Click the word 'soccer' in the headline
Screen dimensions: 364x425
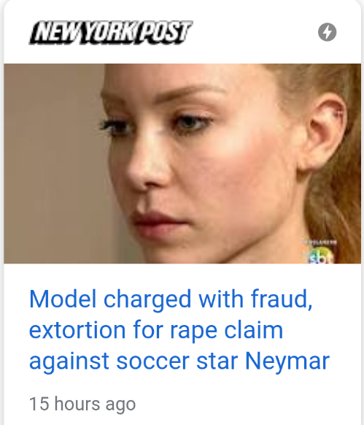pos(152,362)
